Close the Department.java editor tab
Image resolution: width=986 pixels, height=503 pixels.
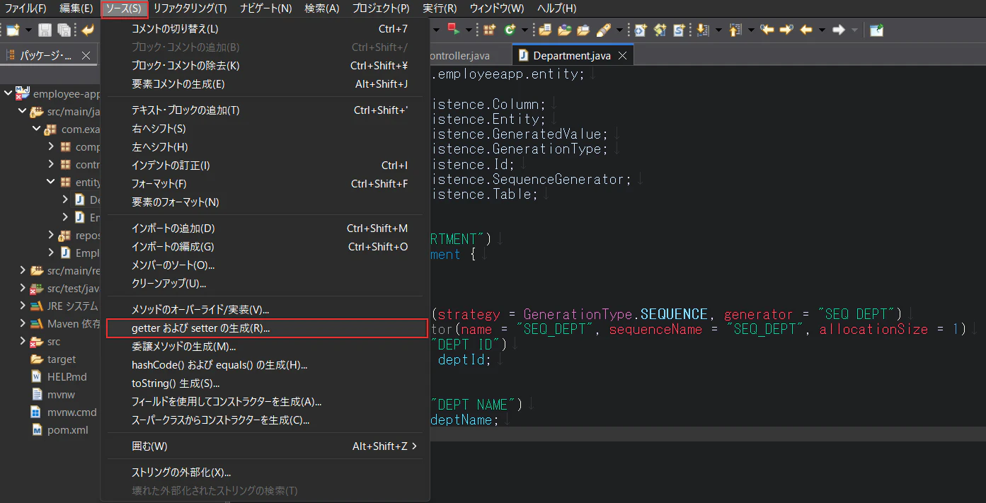pos(623,55)
